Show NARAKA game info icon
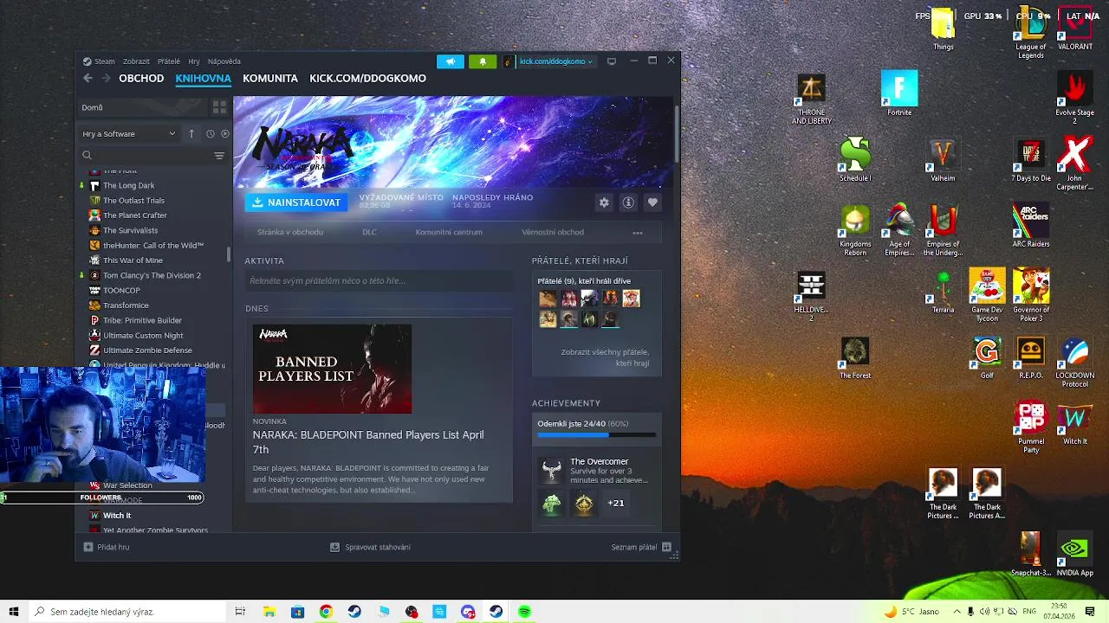 click(x=628, y=202)
